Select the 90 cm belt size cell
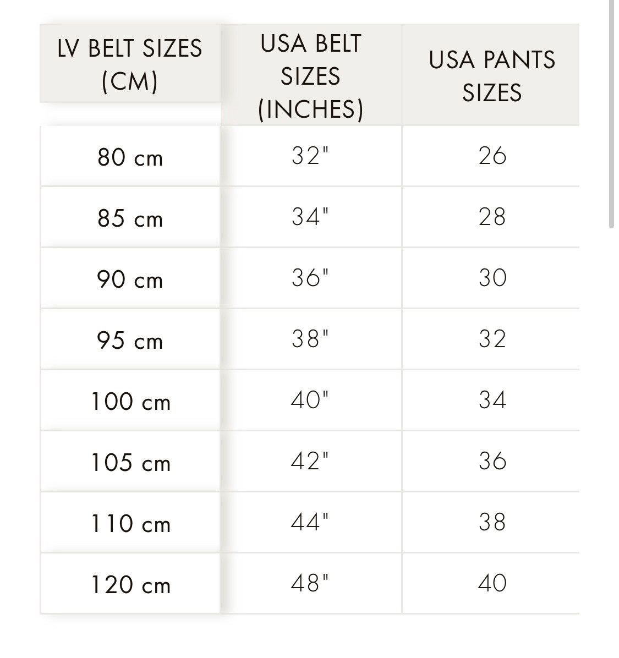The height and width of the screenshot is (658, 619). coord(130,278)
